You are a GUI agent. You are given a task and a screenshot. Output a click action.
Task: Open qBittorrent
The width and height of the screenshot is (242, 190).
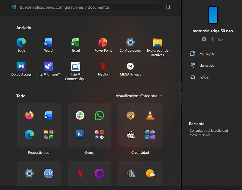[49, 173]
